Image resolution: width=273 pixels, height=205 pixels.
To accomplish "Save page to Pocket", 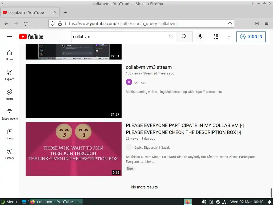I will point(257,23).
